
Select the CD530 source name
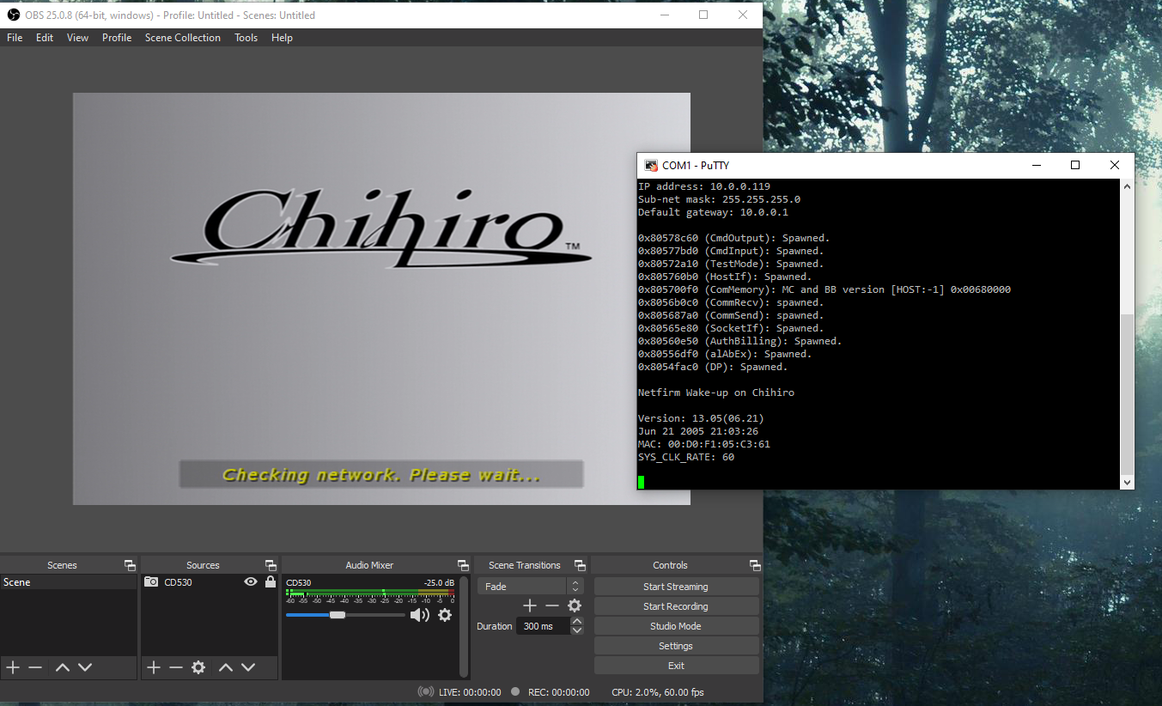point(178,582)
